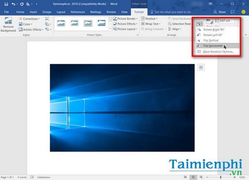The image size is (249, 180).
Task: Apply the second picture style thumbnail
Action: [x=74, y=23]
